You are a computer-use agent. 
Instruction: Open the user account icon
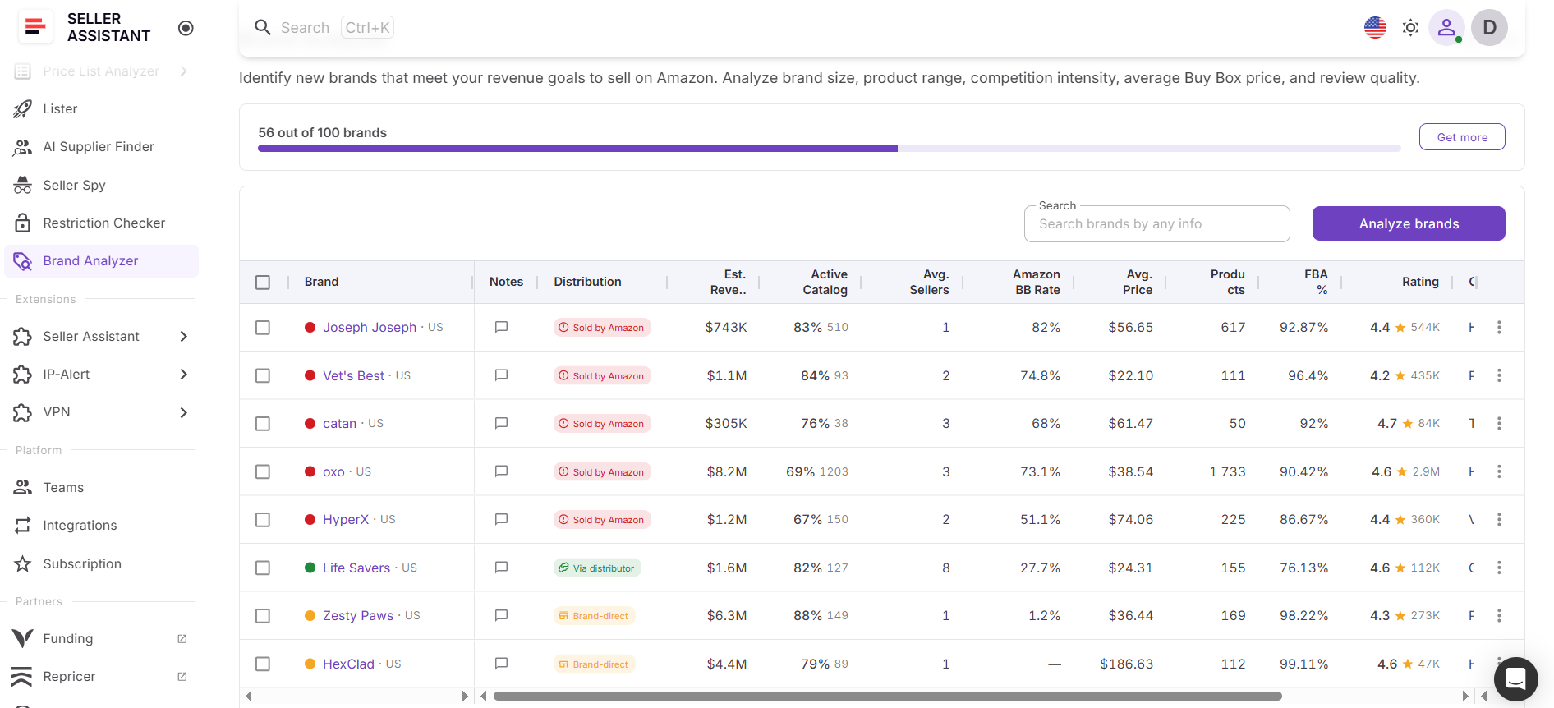1446,27
